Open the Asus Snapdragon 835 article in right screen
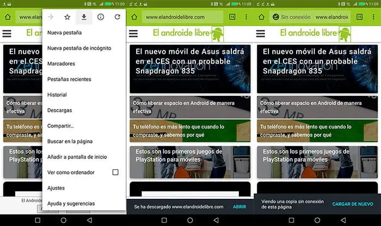Screen dimensions: 381x226 [317, 69]
